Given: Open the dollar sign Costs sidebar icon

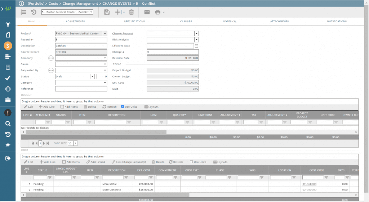Looking at the screenshot, I should coord(8,46).
